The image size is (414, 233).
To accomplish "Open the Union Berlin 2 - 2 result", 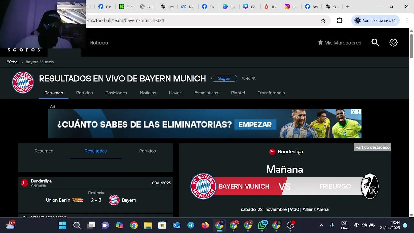I will pyautogui.click(x=96, y=200).
